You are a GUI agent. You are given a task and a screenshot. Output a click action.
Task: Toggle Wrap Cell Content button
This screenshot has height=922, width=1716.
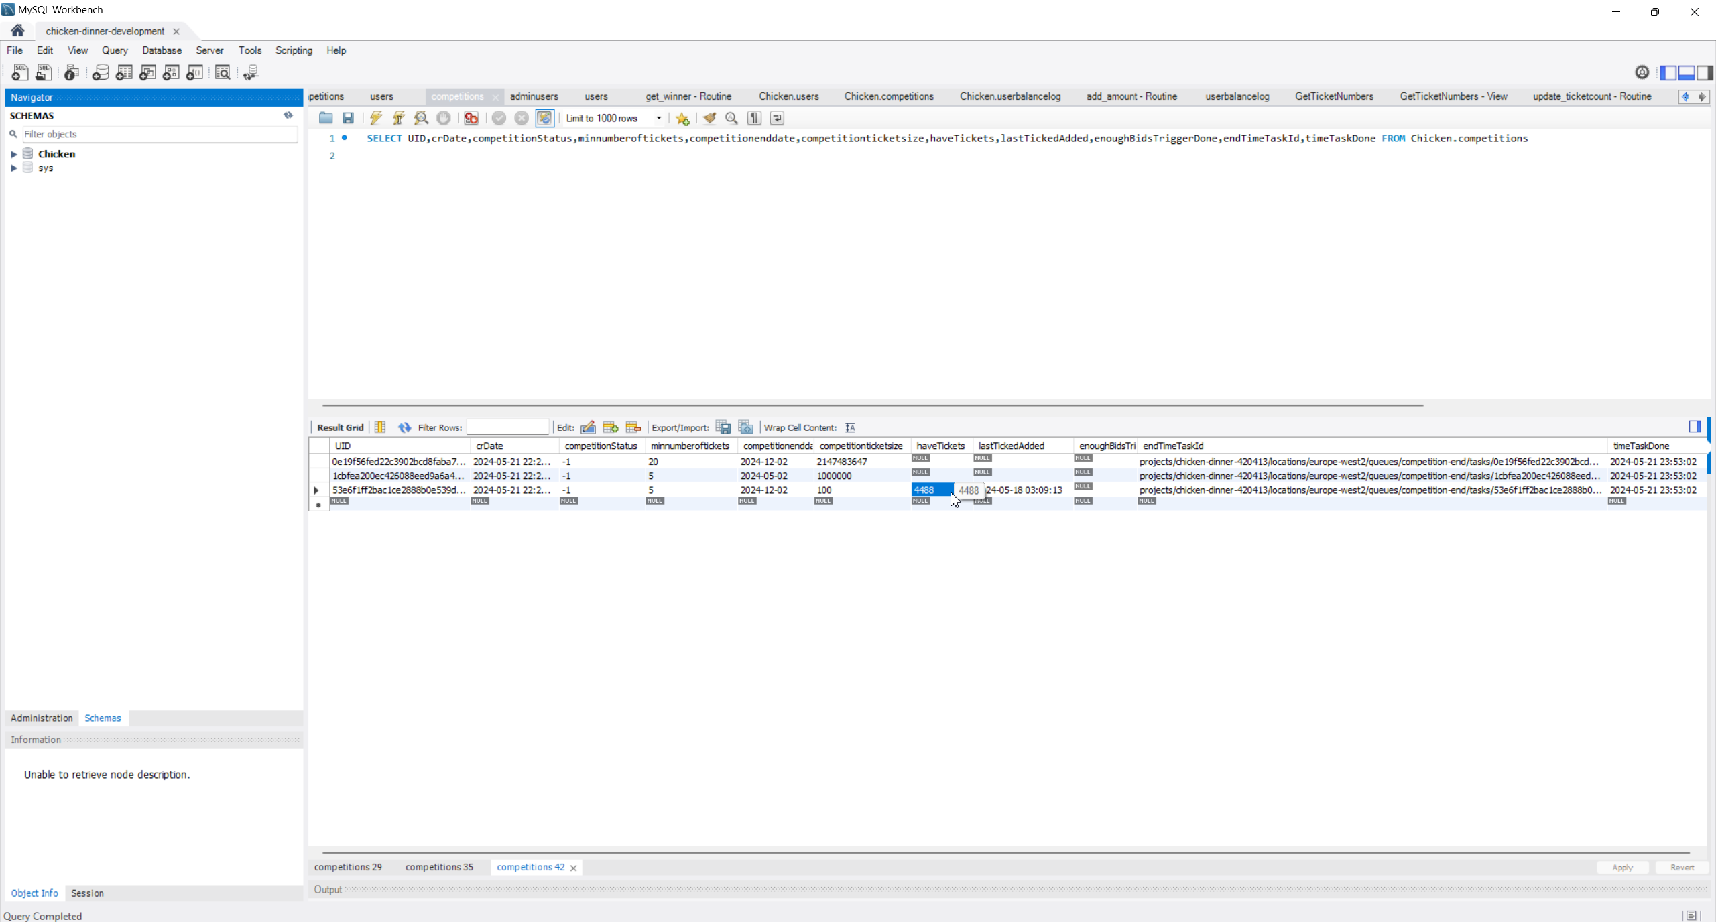(x=851, y=427)
